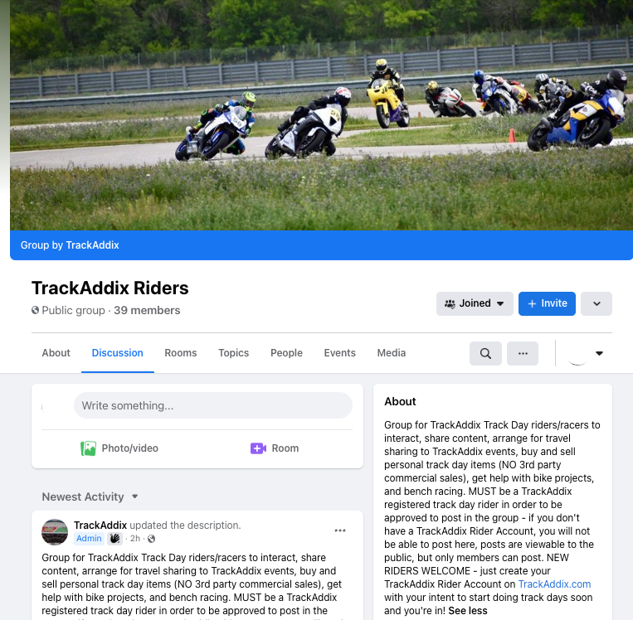Collapse the About text with See less
The image size is (633, 620).
point(467,611)
